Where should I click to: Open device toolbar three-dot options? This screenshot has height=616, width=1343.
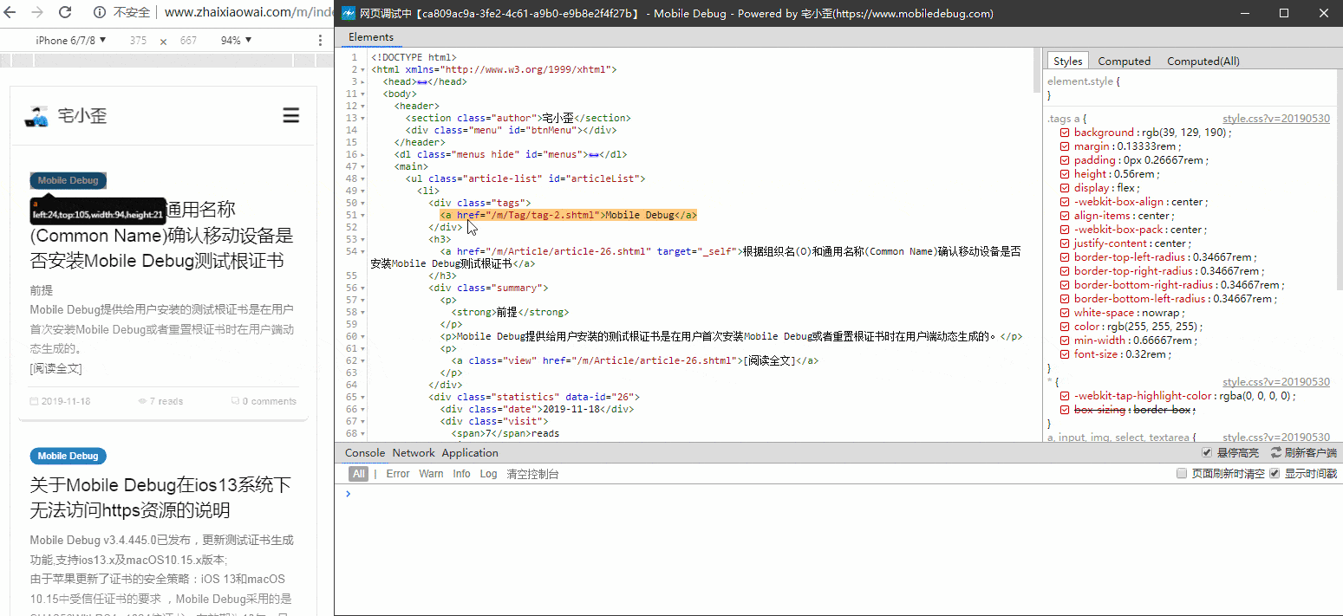(321, 41)
